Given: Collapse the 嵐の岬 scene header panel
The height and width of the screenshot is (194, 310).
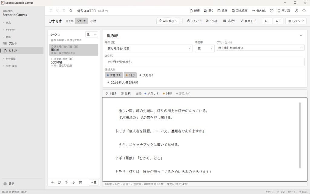Looking at the screenshot, I should tap(301, 36).
